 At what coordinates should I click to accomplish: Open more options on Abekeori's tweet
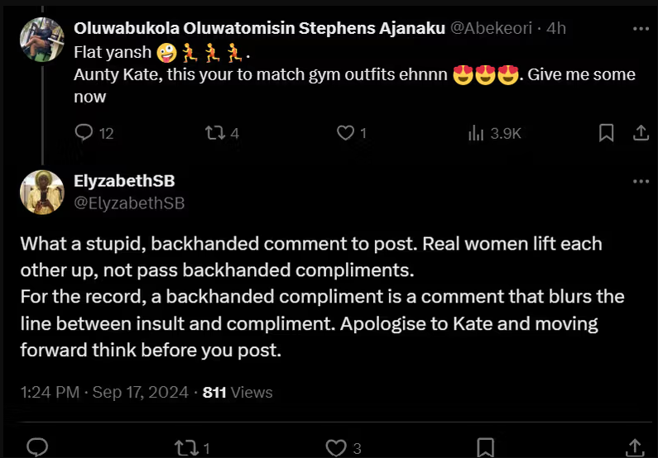click(x=641, y=28)
